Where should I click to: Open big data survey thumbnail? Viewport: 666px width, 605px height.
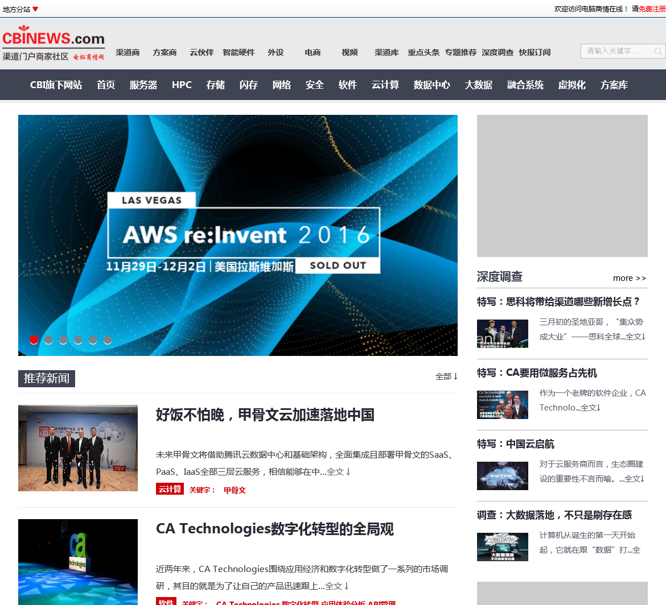click(503, 547)
